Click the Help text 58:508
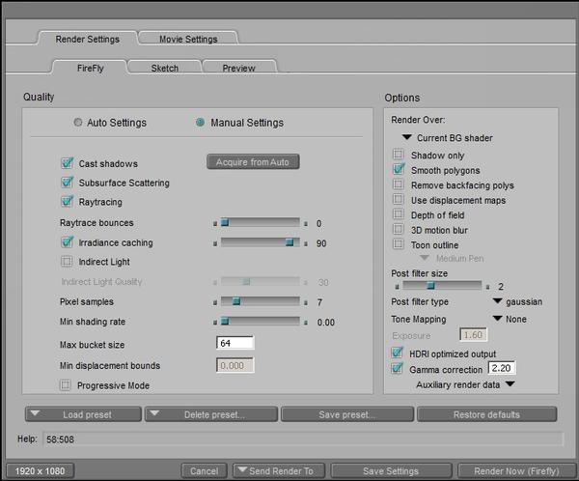This screenshot has height=481, width=579. [60, 439]
